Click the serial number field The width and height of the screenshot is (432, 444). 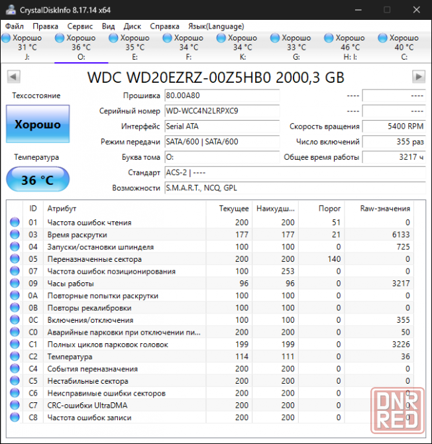pyautogui.click(x=221, y=111)
